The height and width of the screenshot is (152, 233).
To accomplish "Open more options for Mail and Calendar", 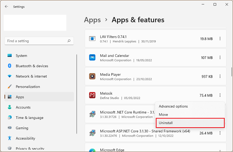I will [220, 57].
